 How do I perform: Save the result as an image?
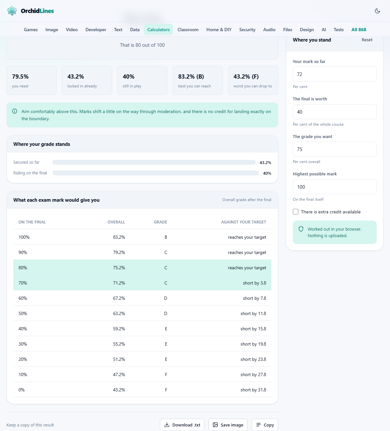point(228,425)
